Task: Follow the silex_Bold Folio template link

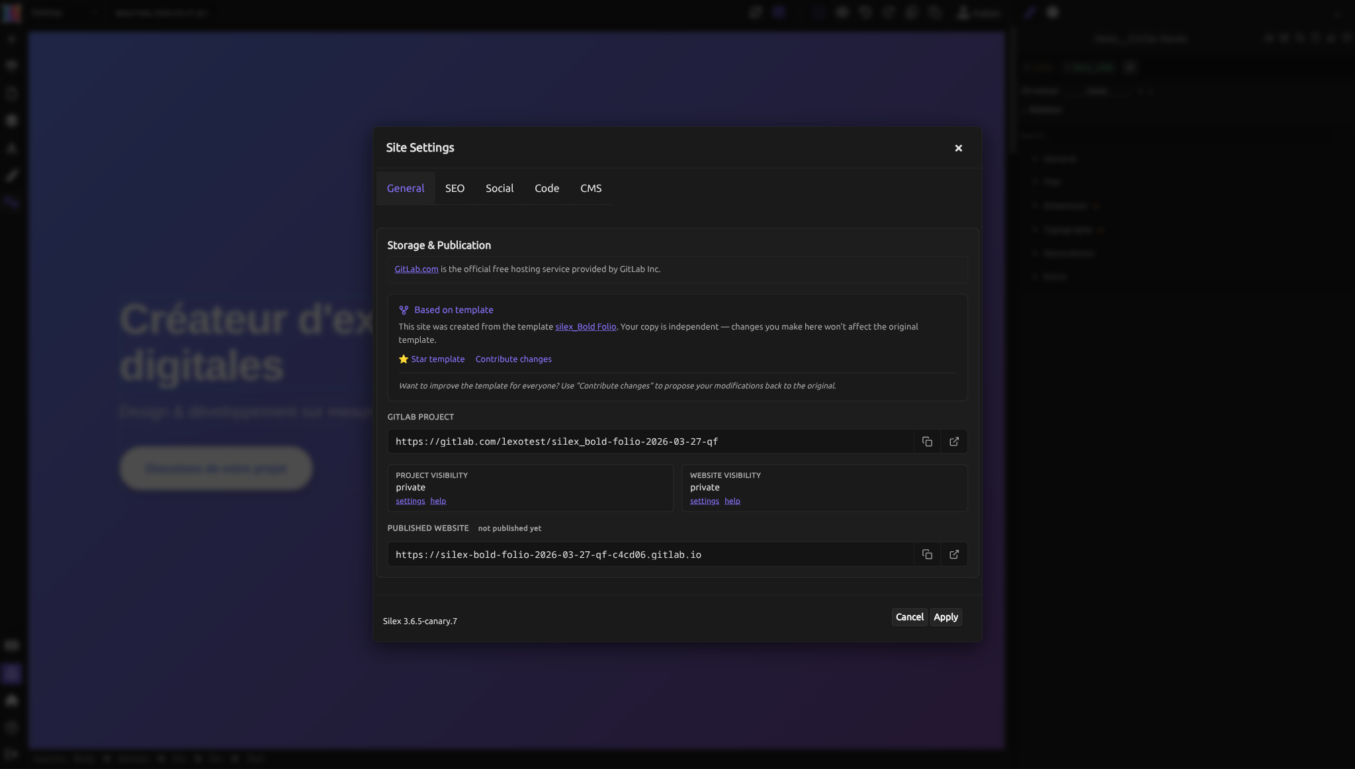Action: 585,326
